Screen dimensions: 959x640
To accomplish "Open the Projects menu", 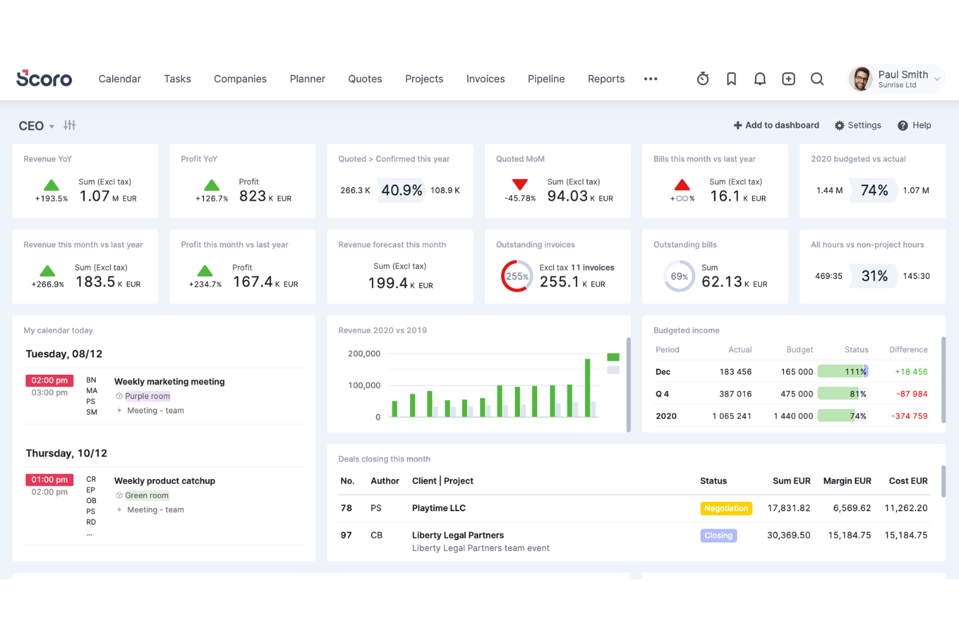I will click(424, 78).
